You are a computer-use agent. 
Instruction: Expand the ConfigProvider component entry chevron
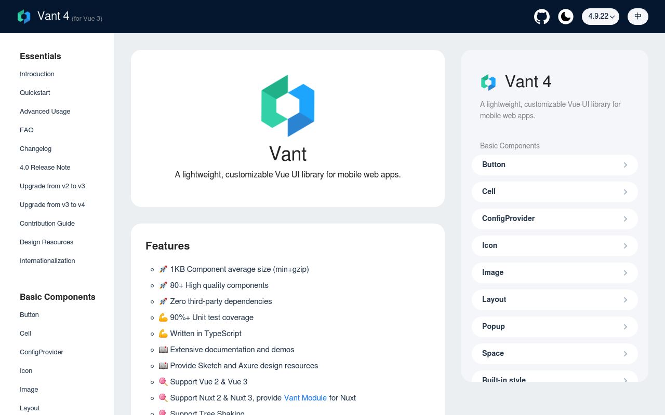(x=626, y=218)
